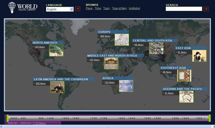The width and height of the screenshot is (215, 128).
Task: Click the East Asia portrait thumbnail
Action: pyautogui.click(x=199, y=56)
